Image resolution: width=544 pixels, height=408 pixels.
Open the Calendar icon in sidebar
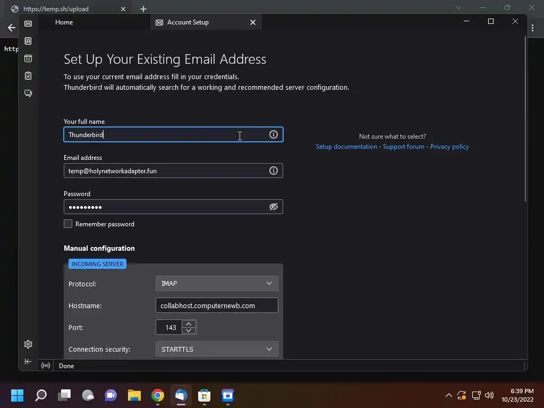pos(28,58)
